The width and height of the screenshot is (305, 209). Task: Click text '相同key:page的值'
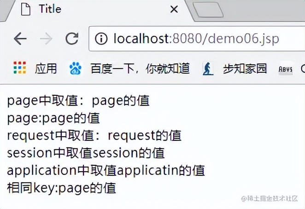(61, 188)
